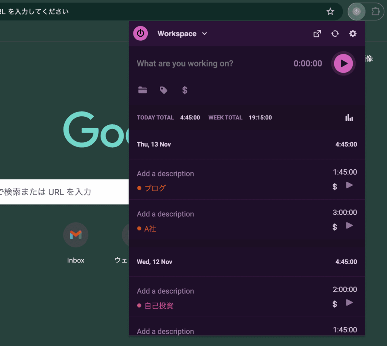Screen dimensions: 387x346
Task: Resume the 自己投資 time entry
Action: tap(350, 303)
